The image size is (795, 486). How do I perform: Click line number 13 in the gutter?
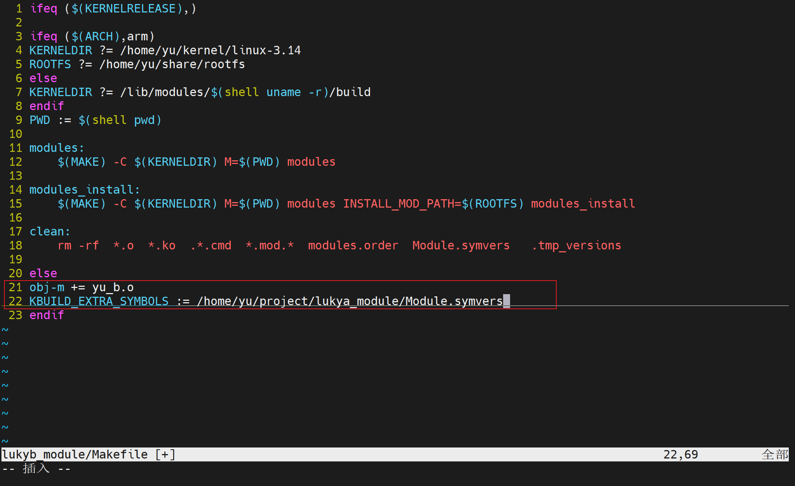15,176
